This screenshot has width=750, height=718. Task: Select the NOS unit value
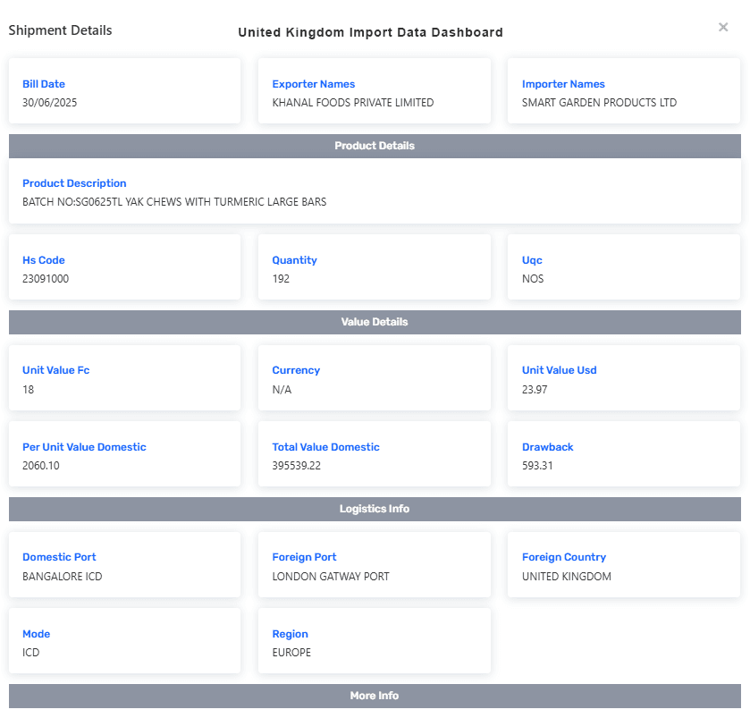[x=533, y=278]
